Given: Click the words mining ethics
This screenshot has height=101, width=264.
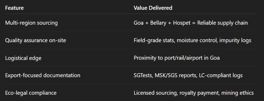Looking at the screenshot, I should tap(237, 93).
